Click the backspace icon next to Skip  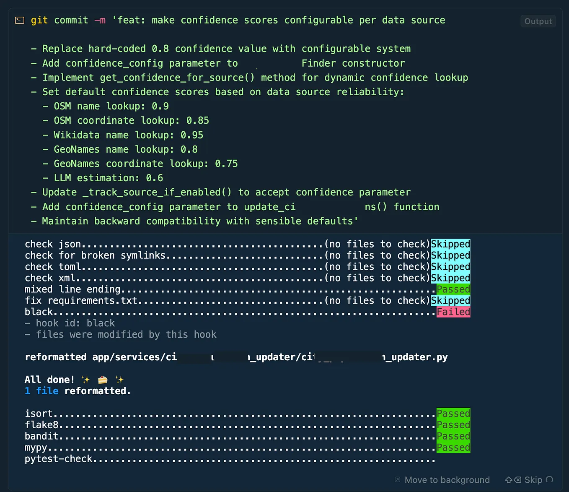pos(517,480)
